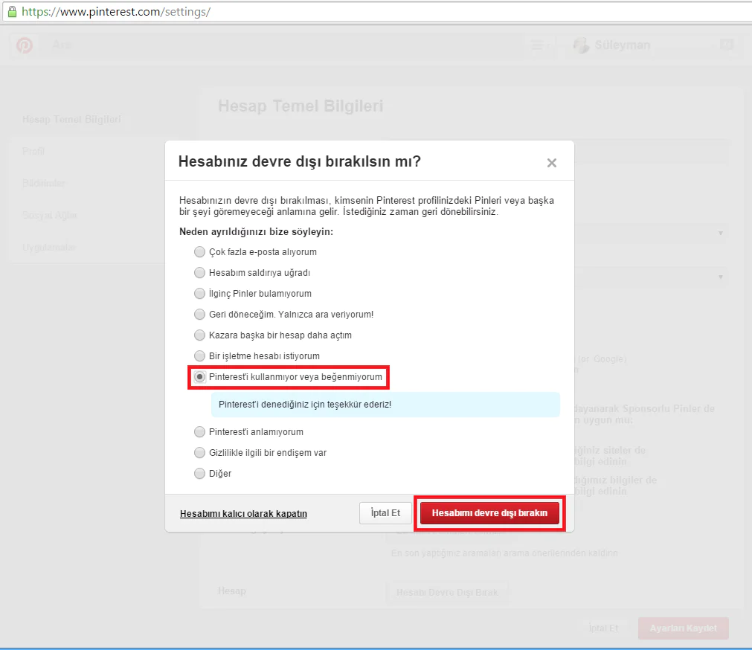Open the 'Hesap Temel Bilgileri' sidebar item
The image size is (752, 650).
point(71,119)
